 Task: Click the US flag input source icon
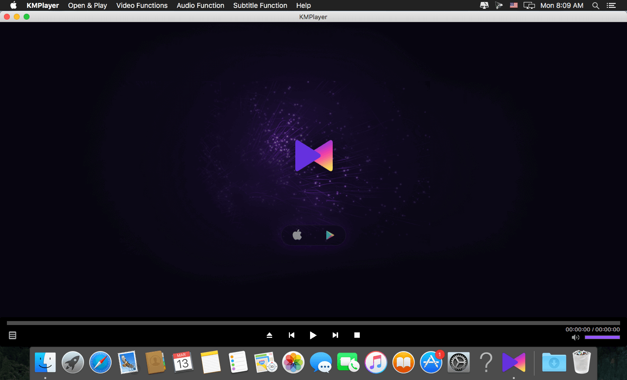514,5
